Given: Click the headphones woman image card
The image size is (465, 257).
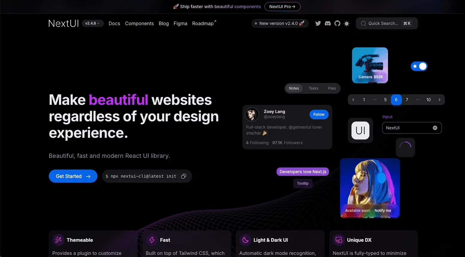Looking at the screenshot, I should (370, 188).
